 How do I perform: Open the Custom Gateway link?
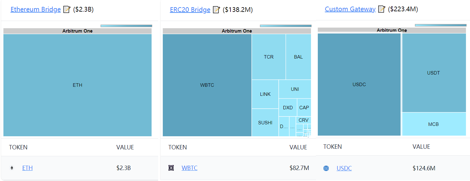[350, 9]
